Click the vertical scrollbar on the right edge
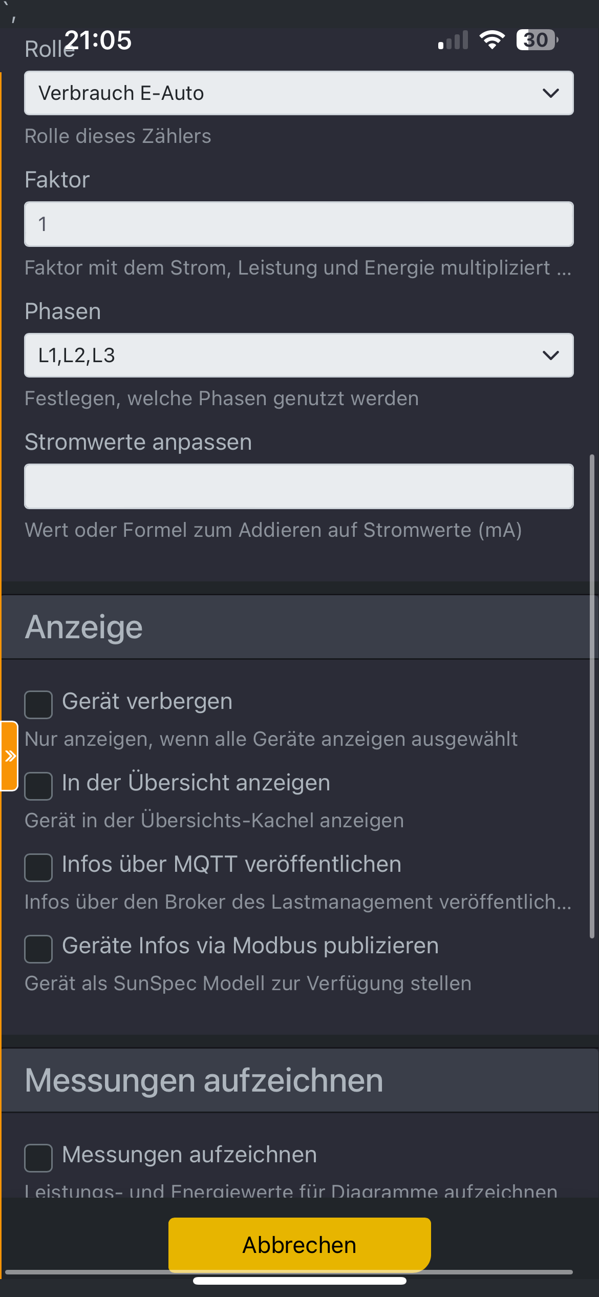This screenshot has width=599, height=1297. point(592,696)
